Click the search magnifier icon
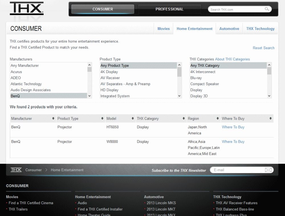The width and height of the screenshot is (285, 216). (267, 9)
